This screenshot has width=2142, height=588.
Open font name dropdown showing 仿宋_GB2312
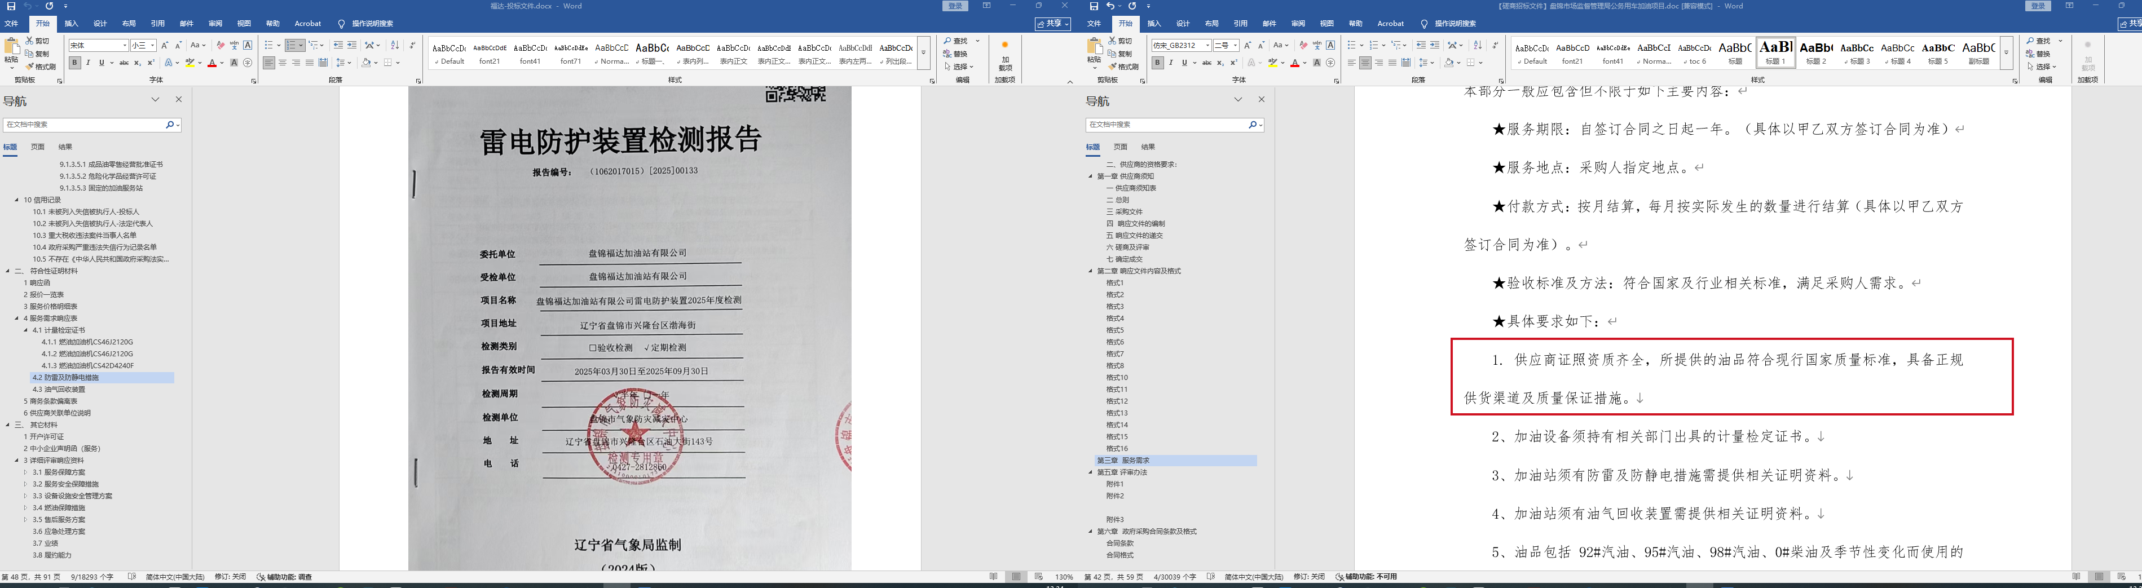pos(1207,46)
